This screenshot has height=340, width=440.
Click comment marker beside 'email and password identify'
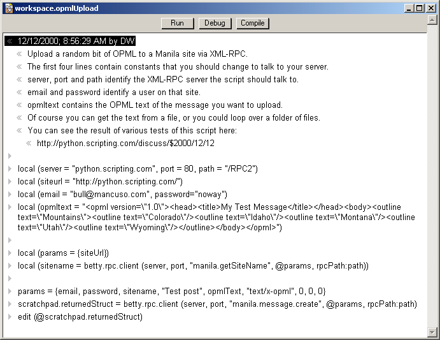(x=19, y=92)
